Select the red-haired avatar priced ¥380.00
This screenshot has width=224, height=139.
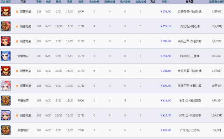pos(5,41)
